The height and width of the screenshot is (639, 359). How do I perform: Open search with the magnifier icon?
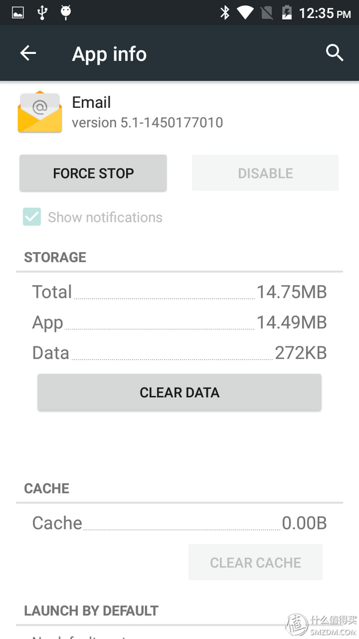[x=334, y=53]
